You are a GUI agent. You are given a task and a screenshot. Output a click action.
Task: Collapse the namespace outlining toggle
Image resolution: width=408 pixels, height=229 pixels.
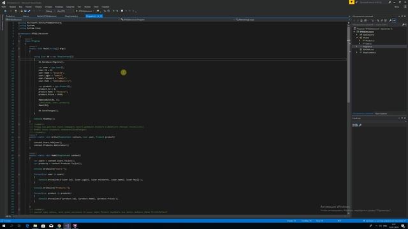click(19, 34)
